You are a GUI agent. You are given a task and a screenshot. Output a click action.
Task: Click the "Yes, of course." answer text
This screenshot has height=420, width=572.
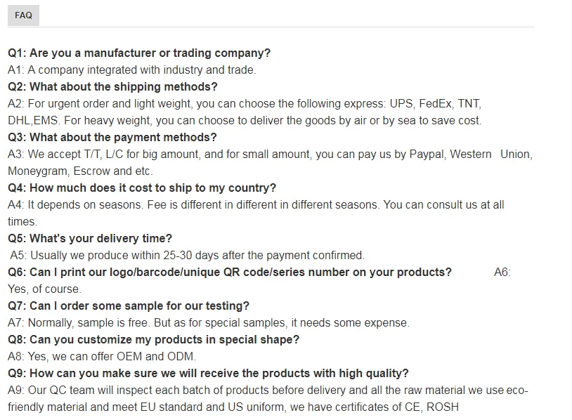click(x=44, y=289)
